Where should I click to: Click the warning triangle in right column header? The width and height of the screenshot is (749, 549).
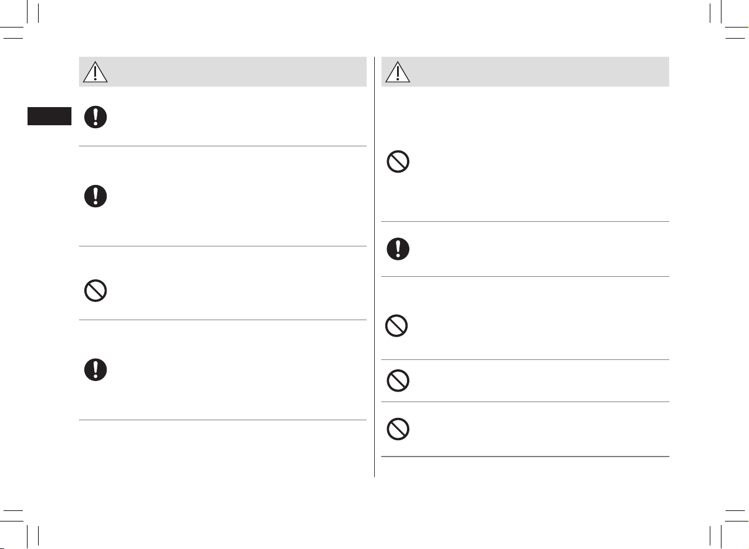coord(398,71)
